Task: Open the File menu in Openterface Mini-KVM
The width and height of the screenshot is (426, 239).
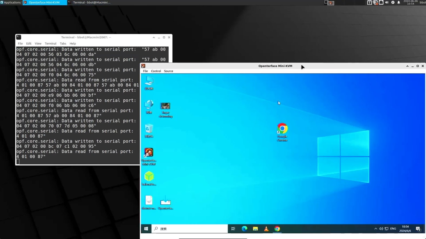Action: click(x=145, y=71)
